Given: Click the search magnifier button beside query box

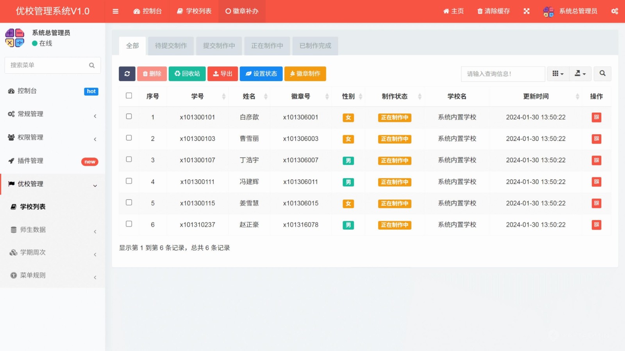Looking at the screenshot, I should click(602, 74).
